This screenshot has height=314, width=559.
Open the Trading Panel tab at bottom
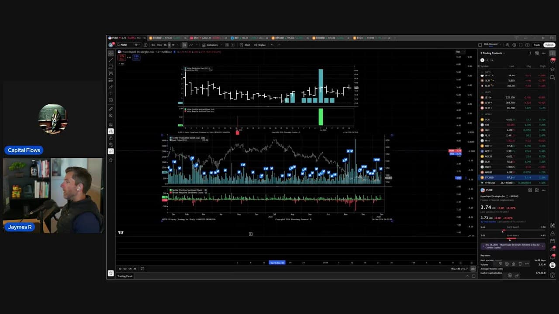click(125, 276)
